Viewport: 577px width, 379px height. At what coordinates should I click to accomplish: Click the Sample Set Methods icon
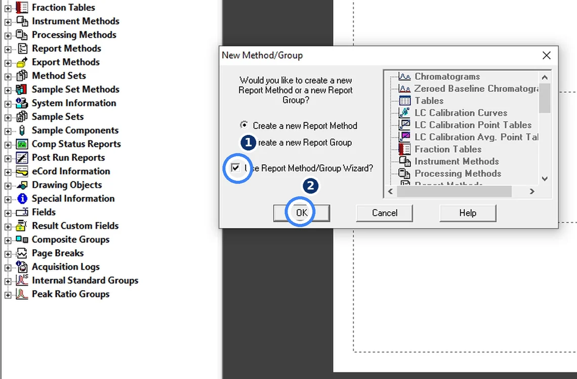[22, 89]
